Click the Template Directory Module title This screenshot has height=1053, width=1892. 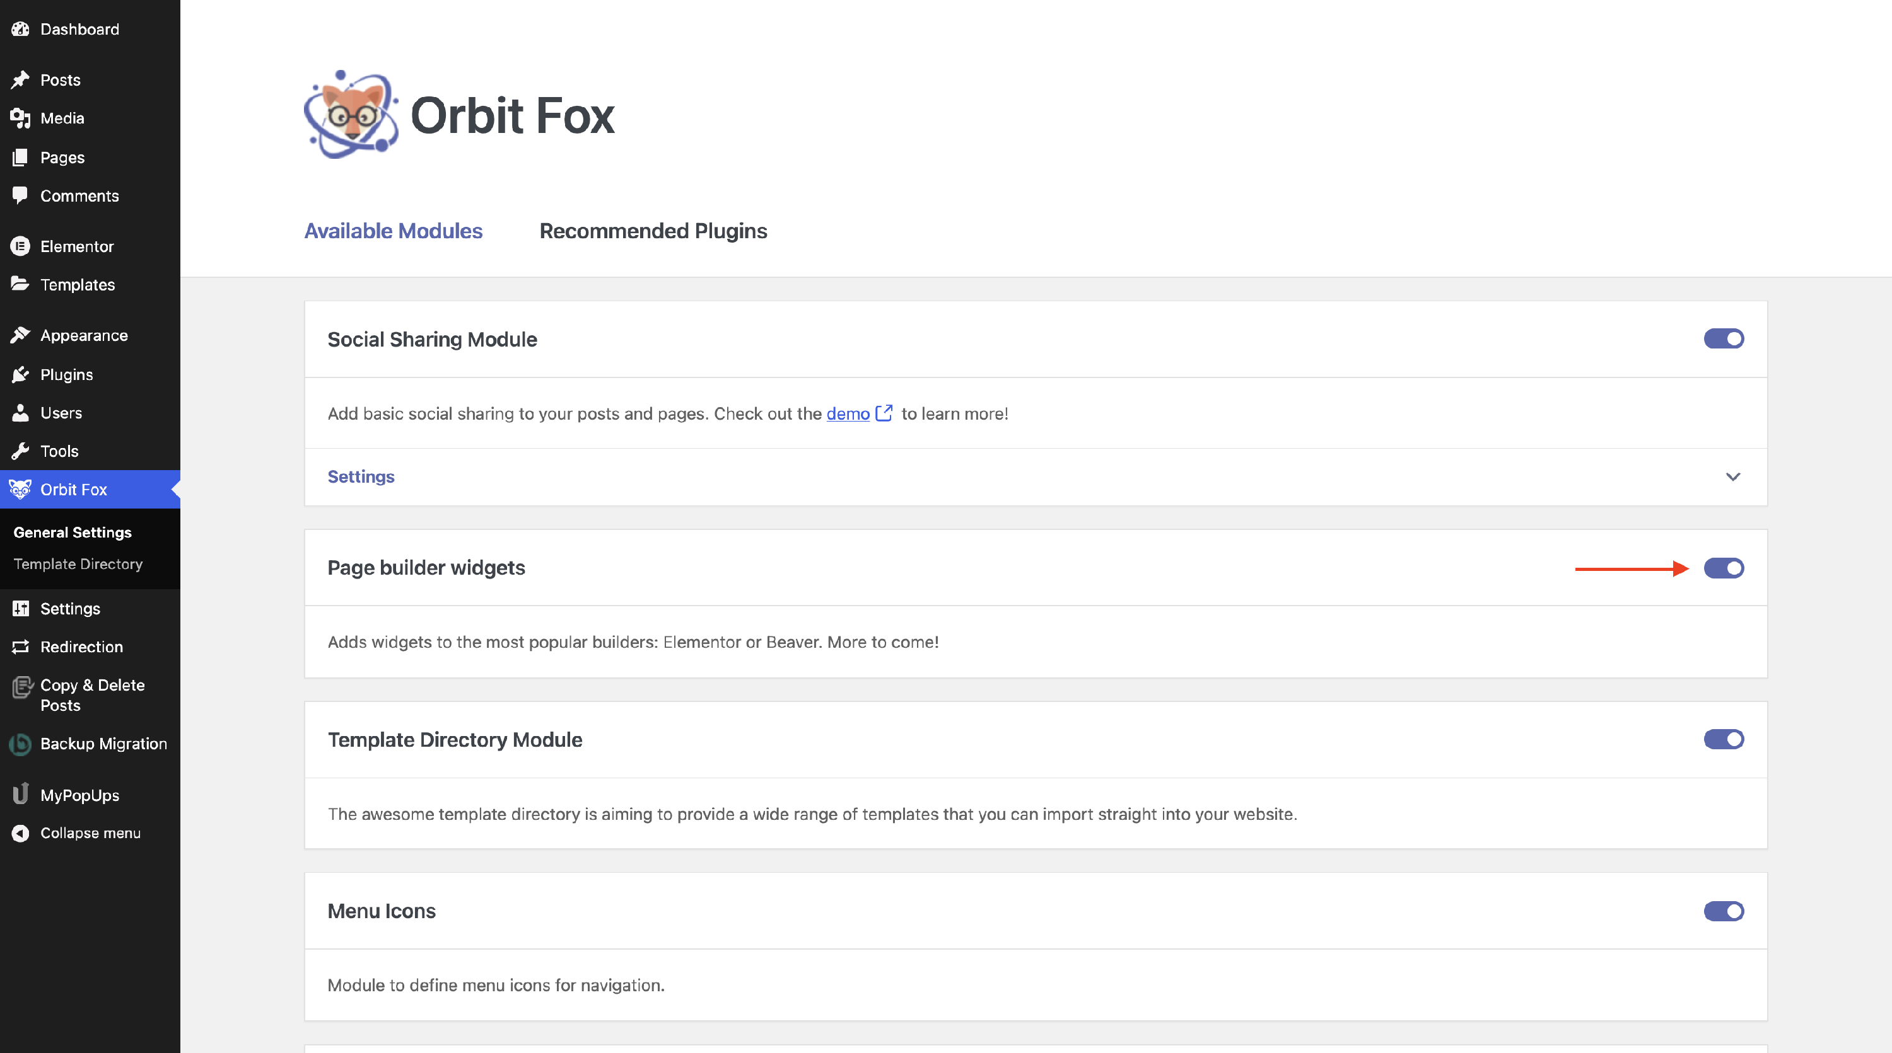455,740
